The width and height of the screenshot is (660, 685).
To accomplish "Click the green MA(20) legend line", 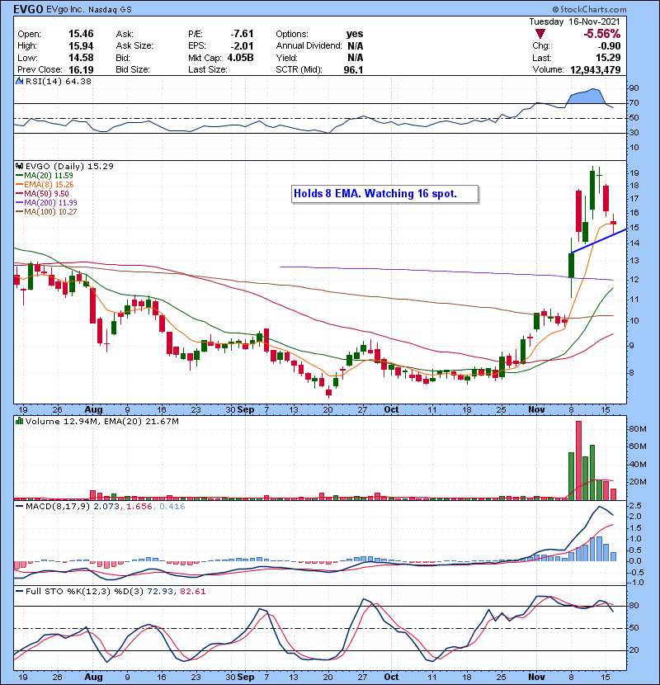I will point(19,176).
